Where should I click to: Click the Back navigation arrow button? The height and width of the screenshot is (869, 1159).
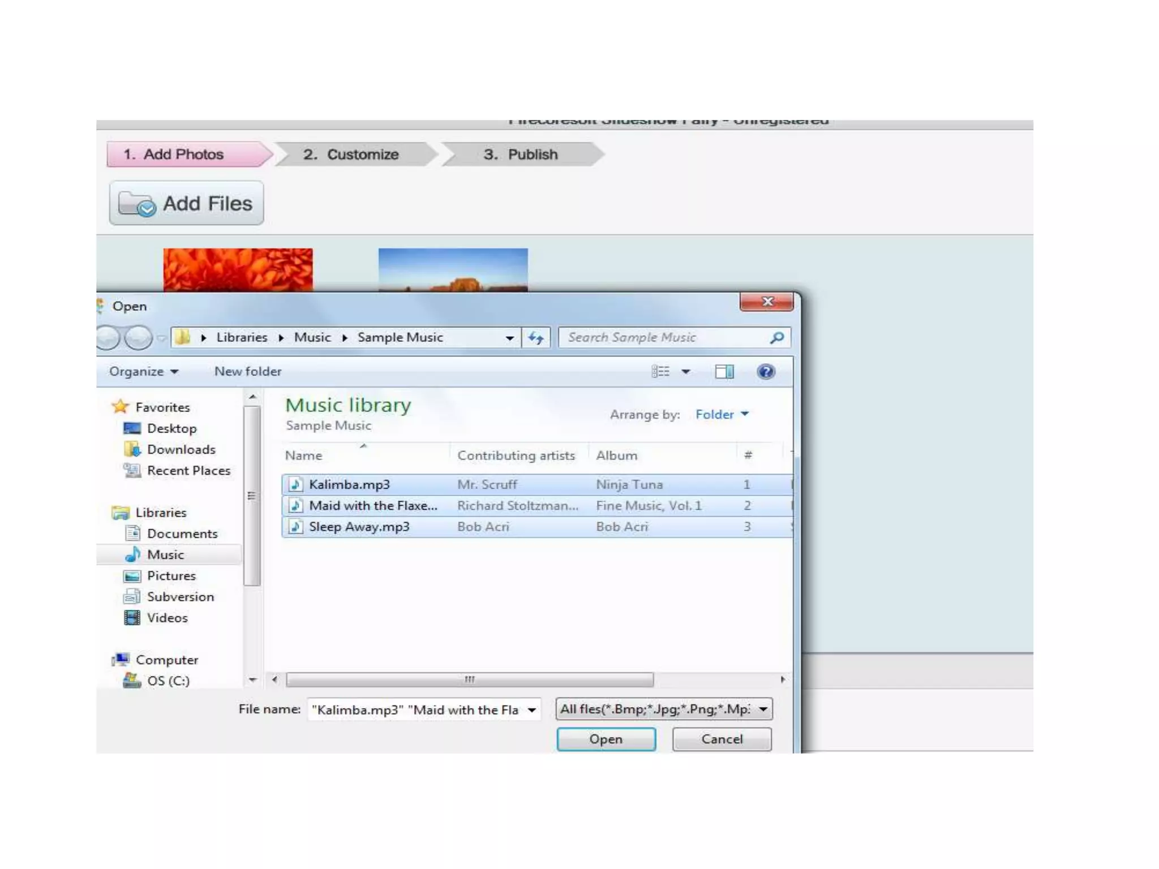click(108, 338)
